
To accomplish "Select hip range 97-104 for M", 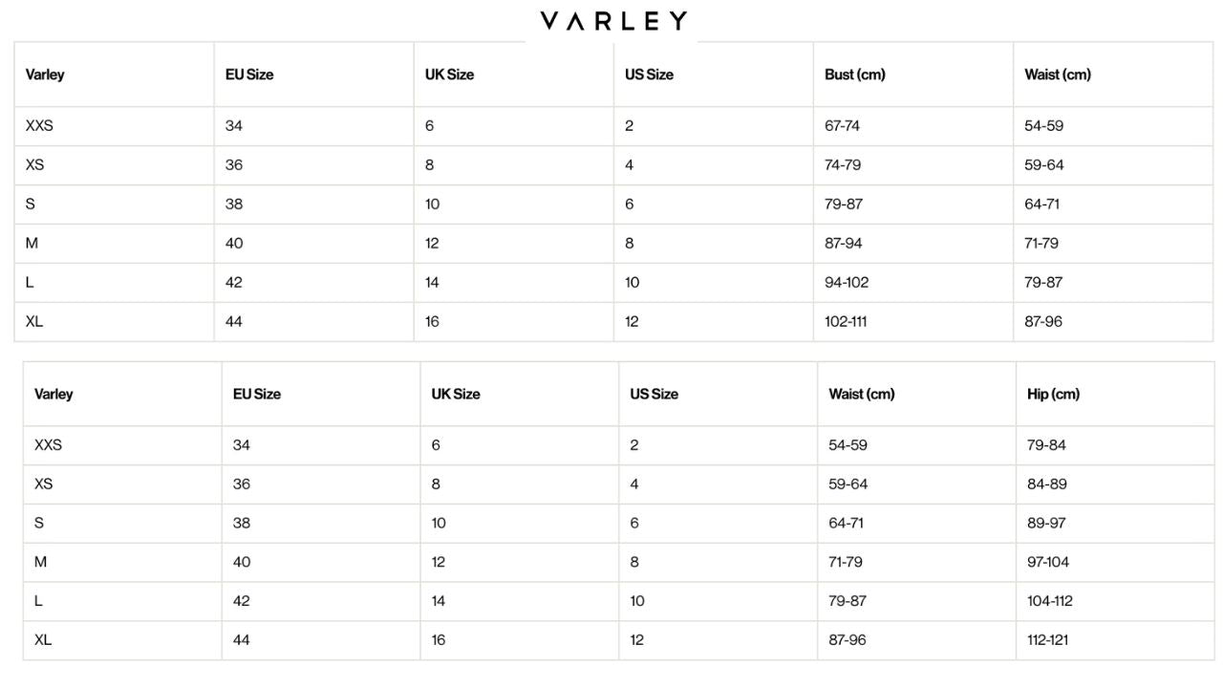I will [x=1048, y=562].
